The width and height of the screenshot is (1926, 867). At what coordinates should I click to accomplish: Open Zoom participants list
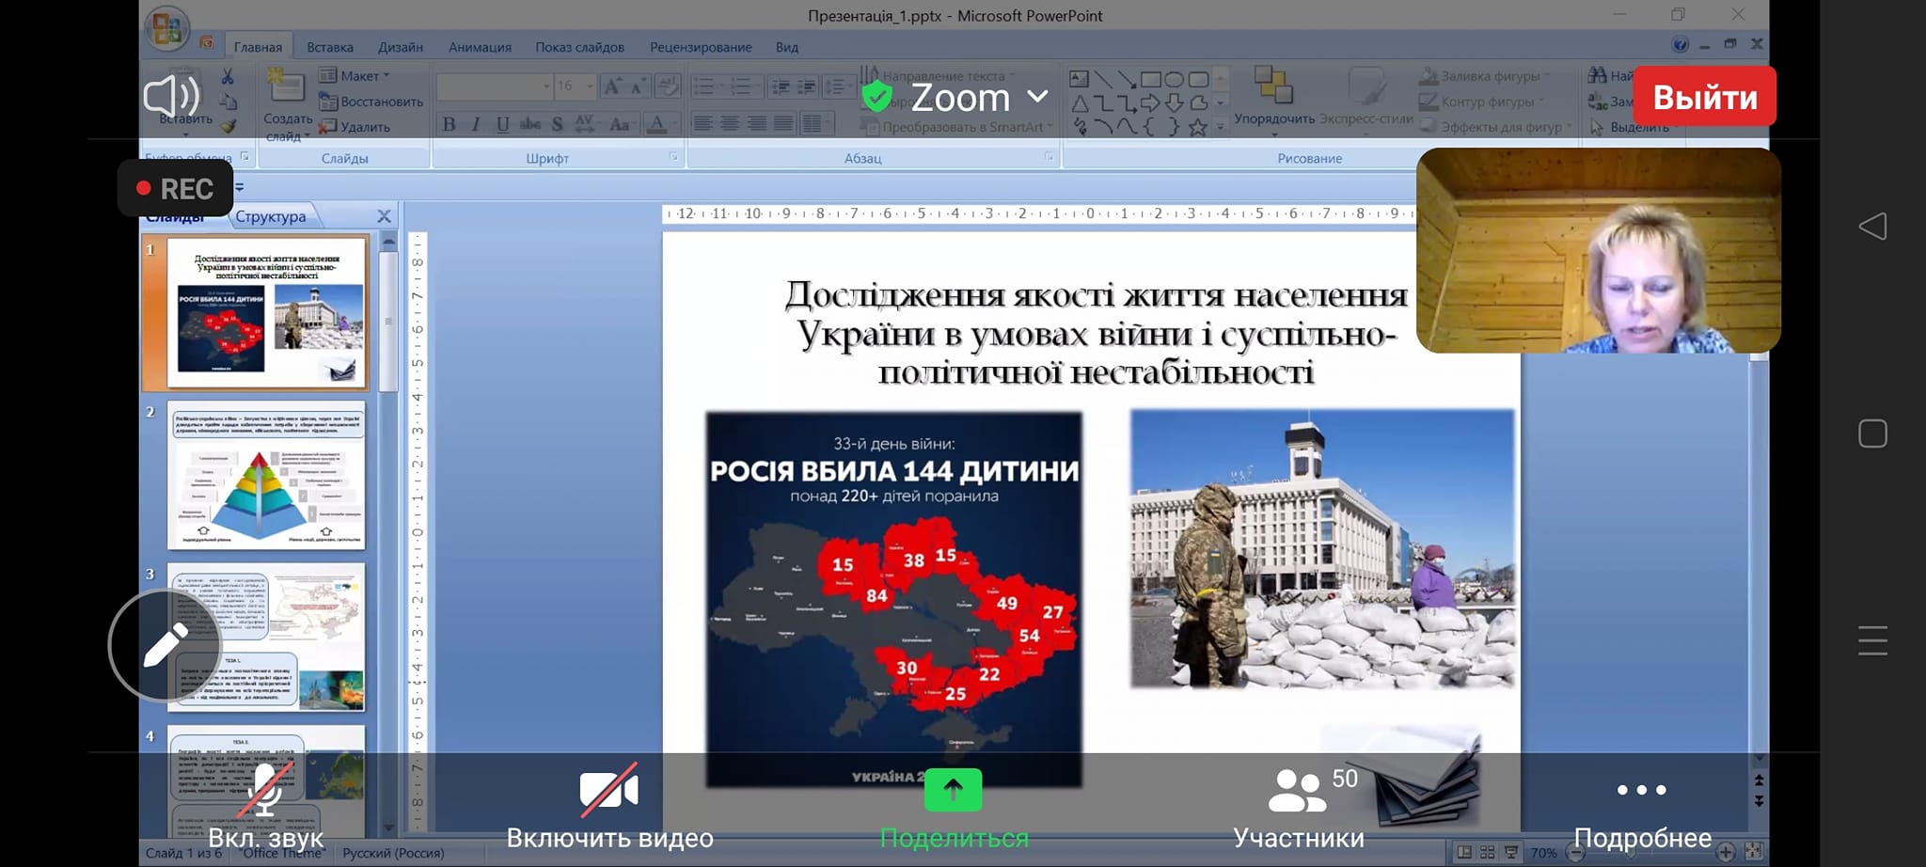pos(1299,808)
